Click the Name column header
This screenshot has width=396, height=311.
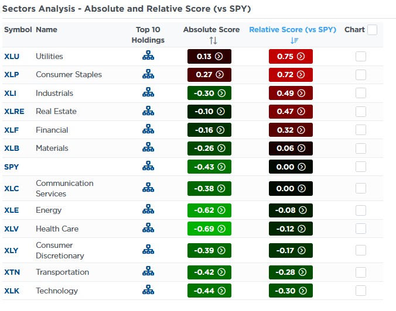click(x=46, y=30)
